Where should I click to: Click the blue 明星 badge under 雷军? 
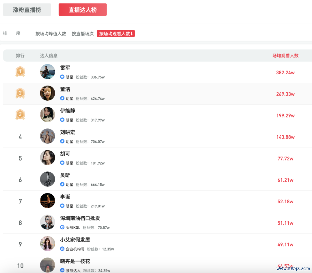click(62, 77)
